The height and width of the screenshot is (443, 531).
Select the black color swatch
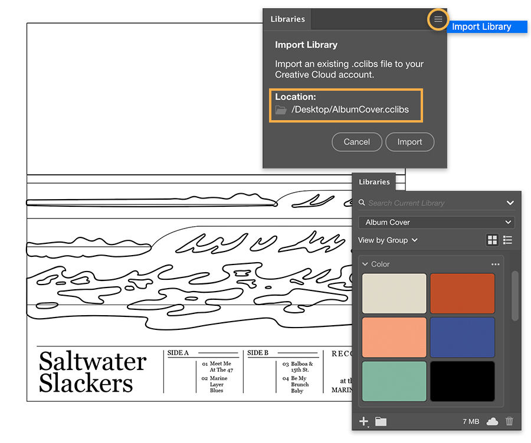click(x=463, y=382)
